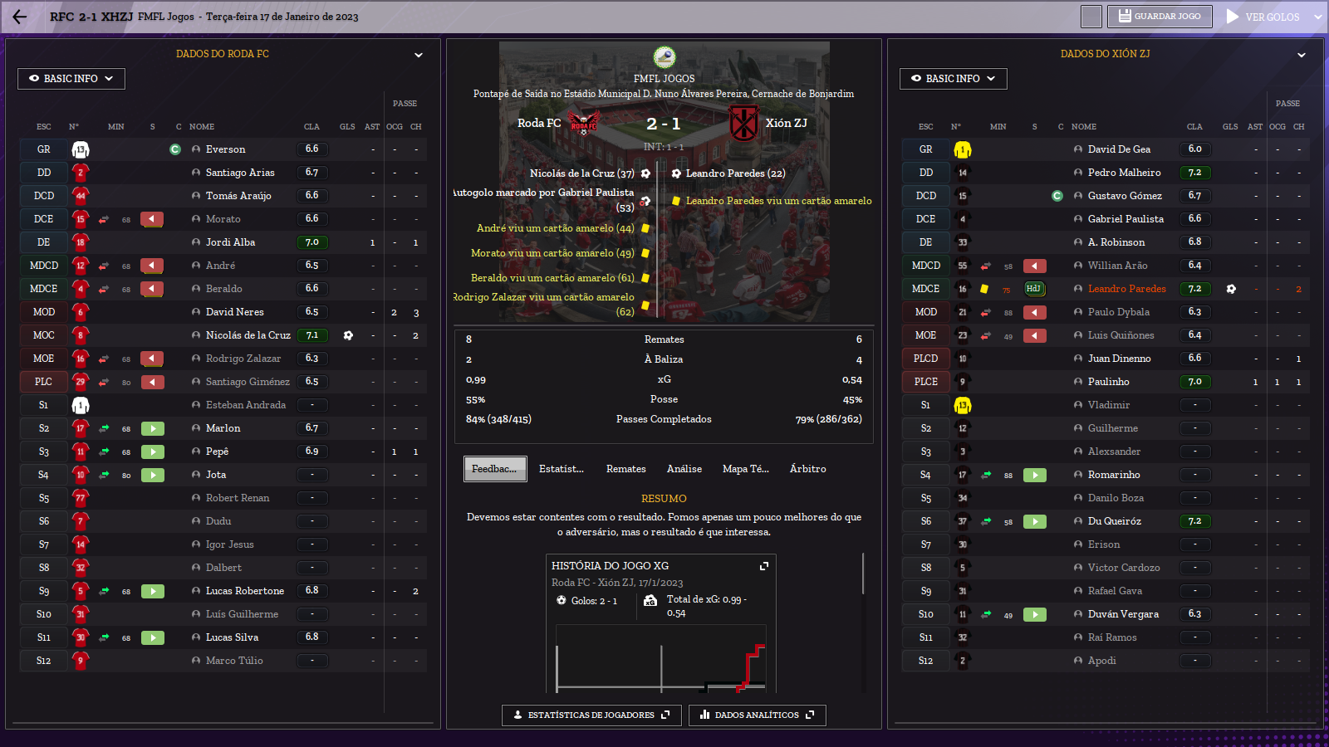Click the Roda FC club crest
Screen dimensions: 1329x747
584,123
